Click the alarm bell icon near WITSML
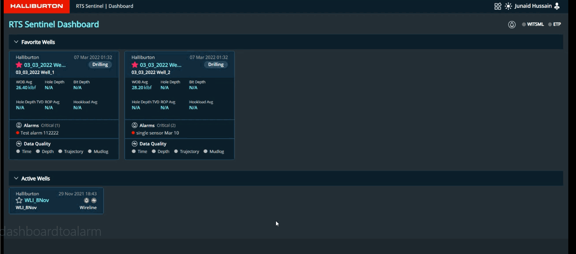The image size is (576, 254). coord(512,25)
